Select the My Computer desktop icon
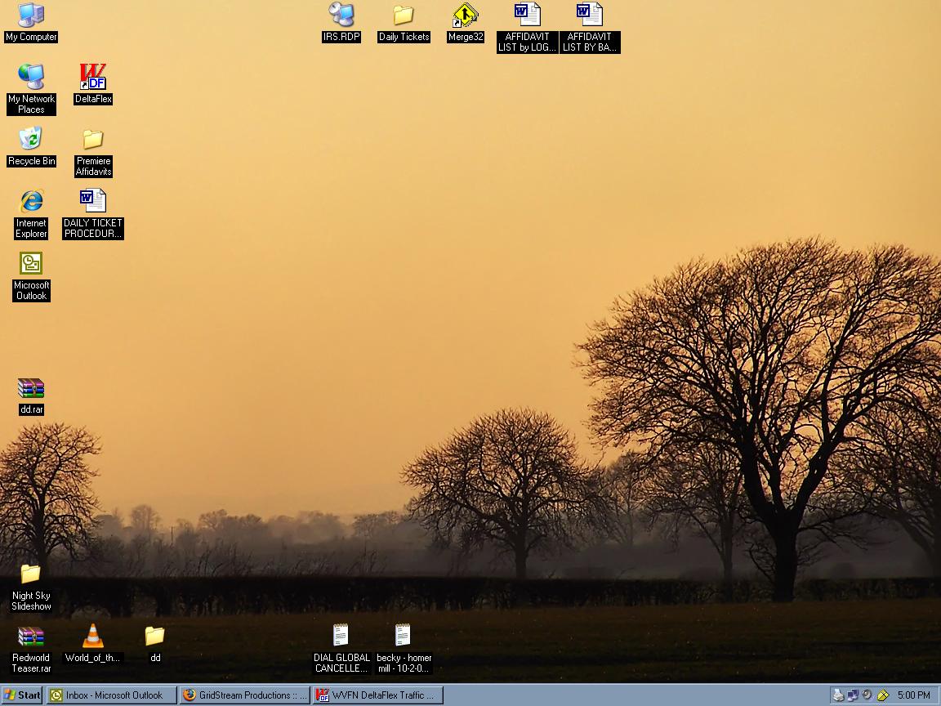The width and height of the screenshot is (941, 706). (x=31, y=16)
